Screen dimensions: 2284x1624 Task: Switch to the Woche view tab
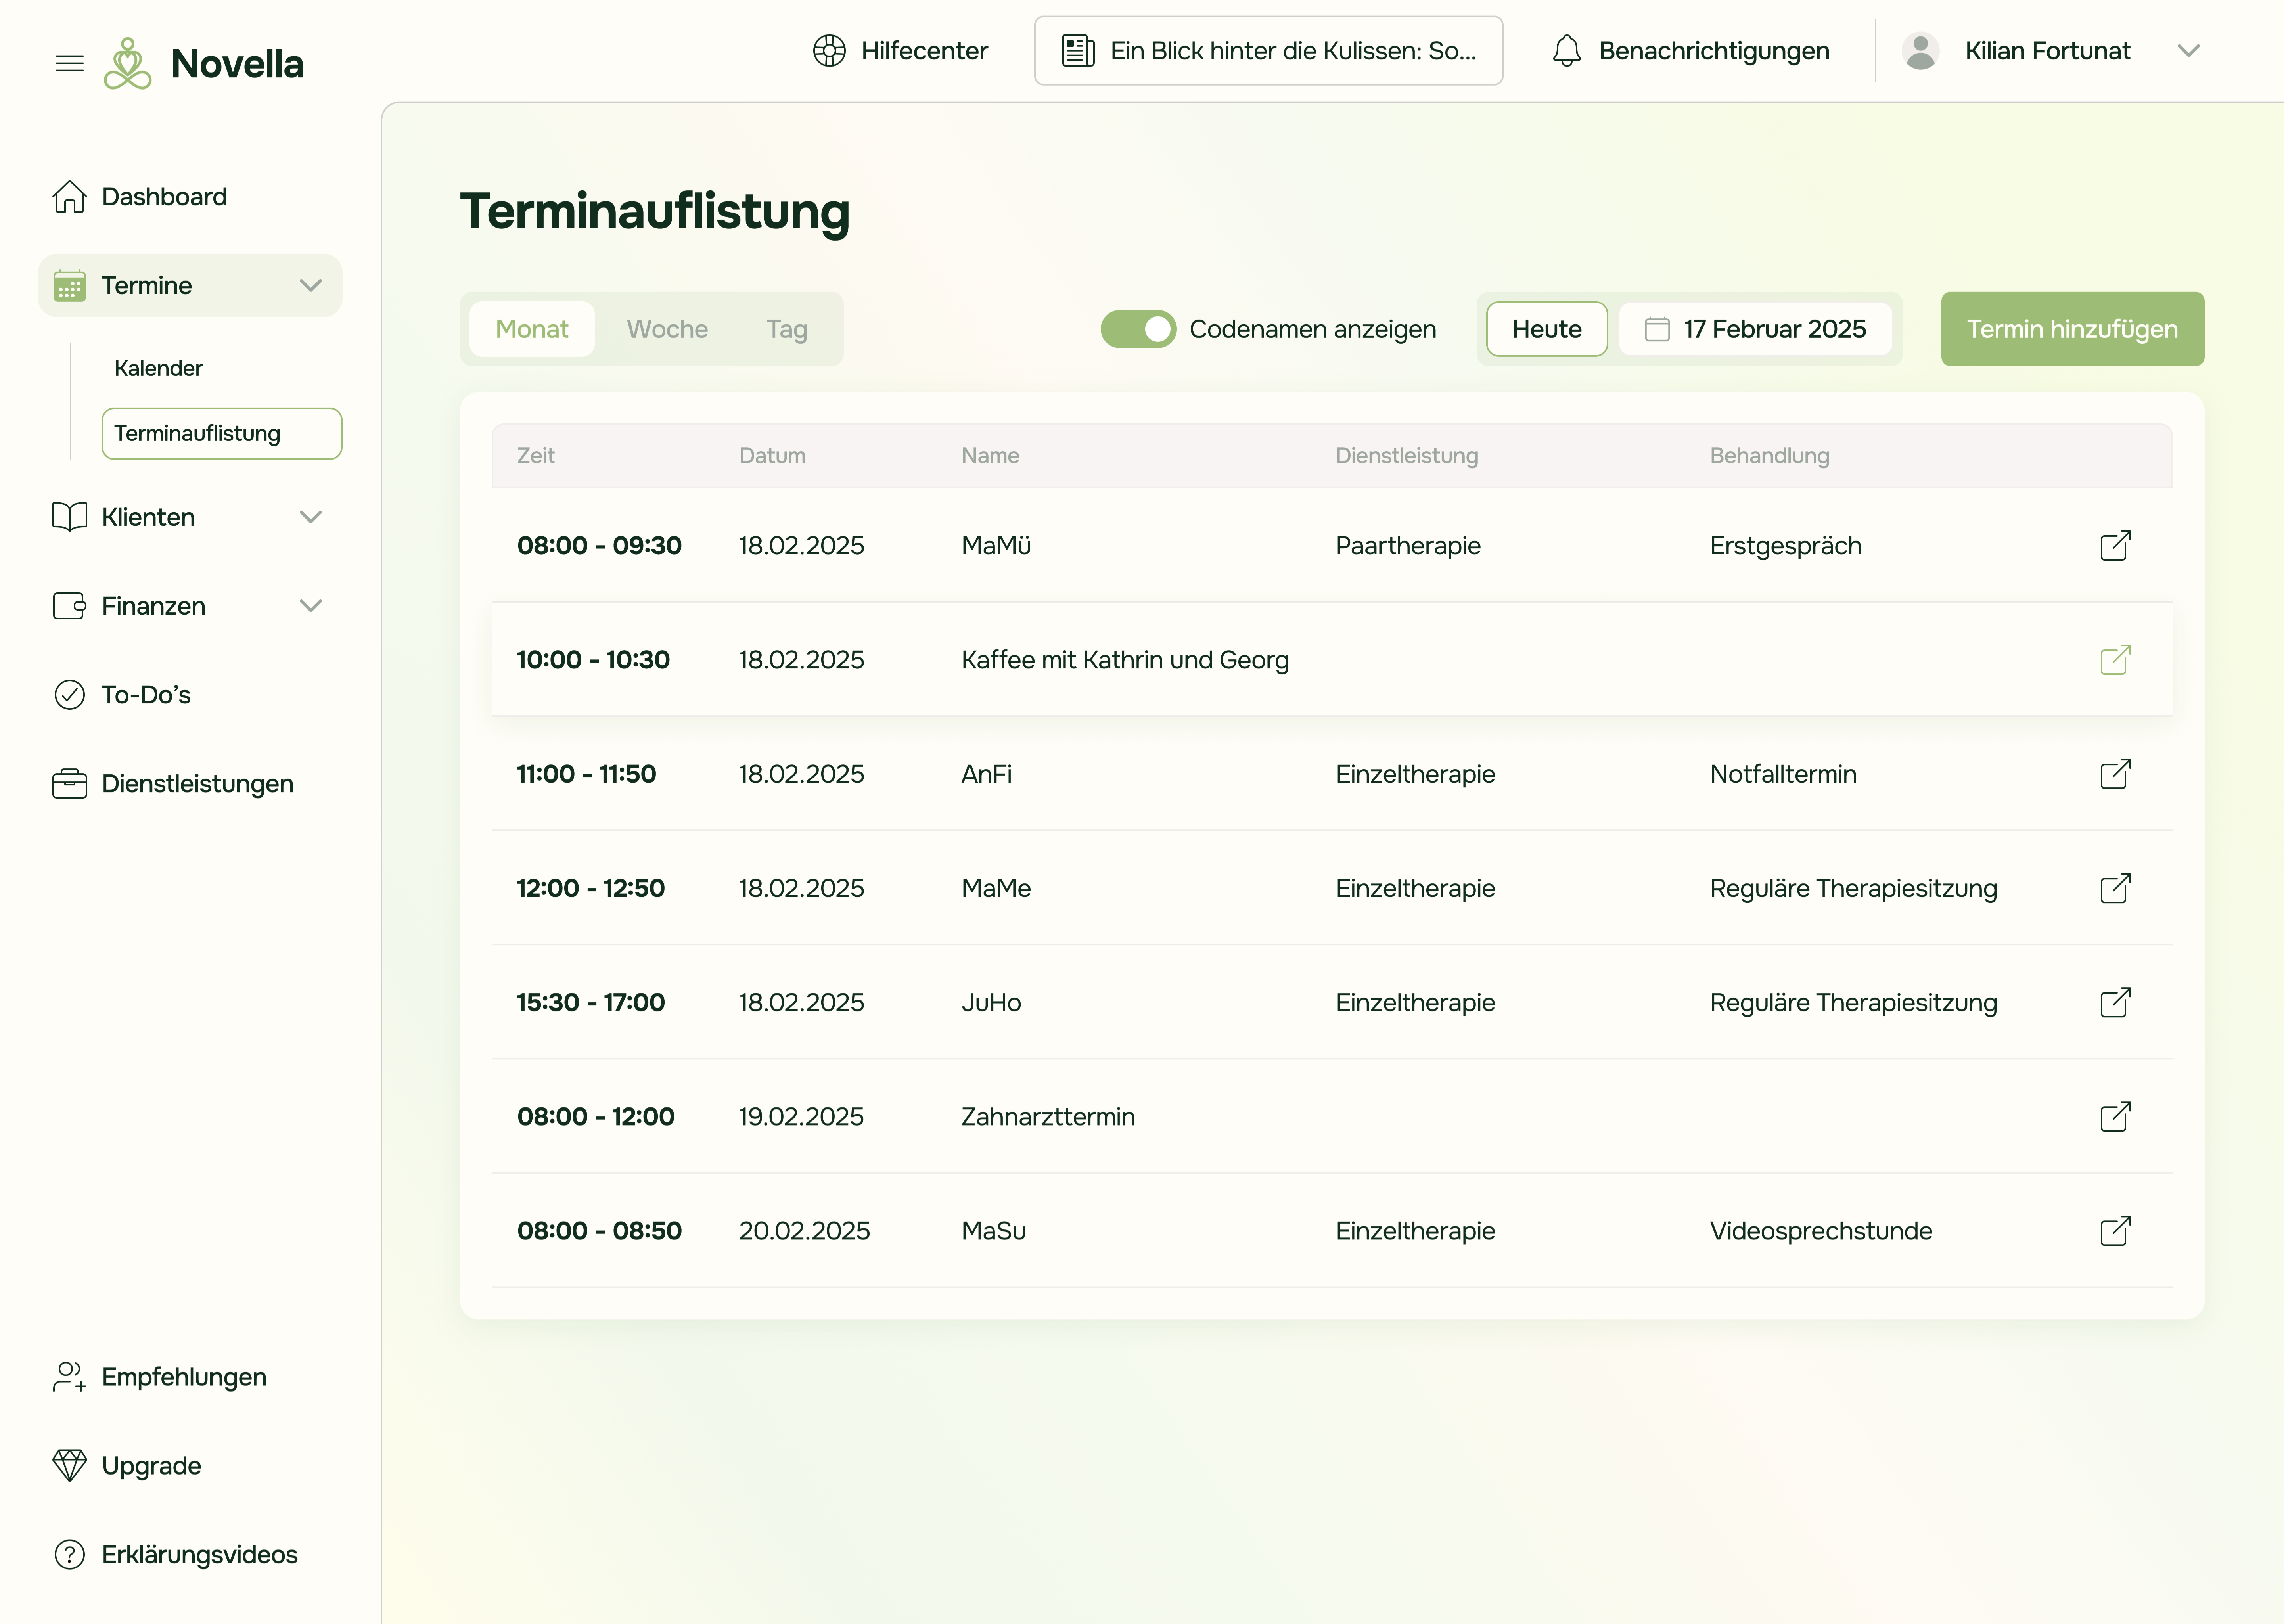pos(667,329)
